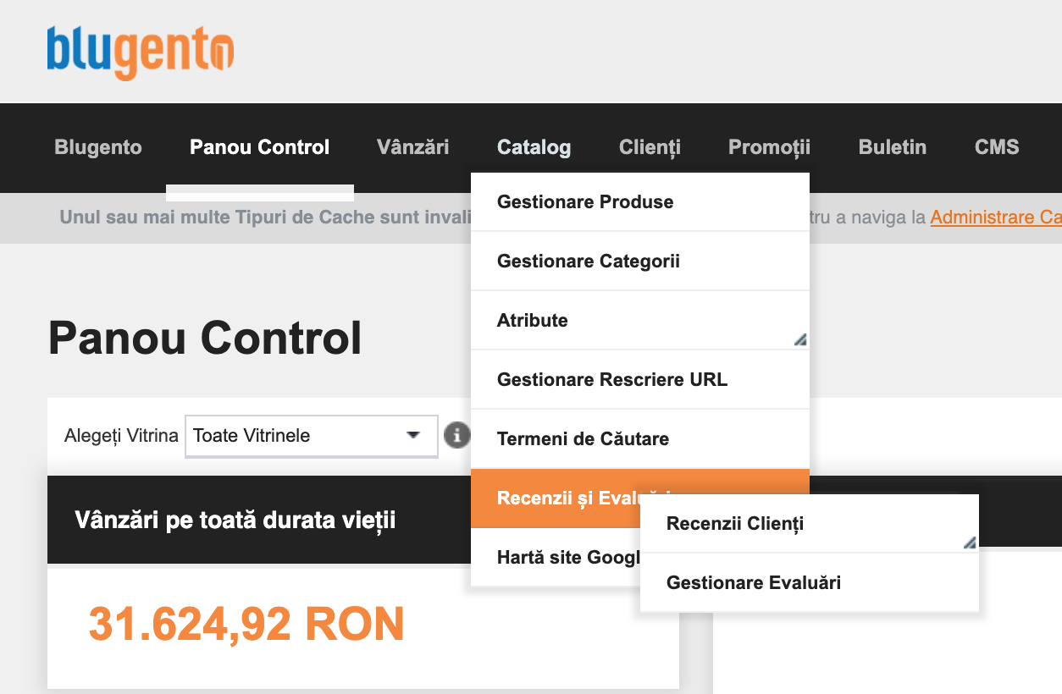The image size is (1062, 694).
Task: Select Gestionare Rescriere URL
Action: (640, 379)
